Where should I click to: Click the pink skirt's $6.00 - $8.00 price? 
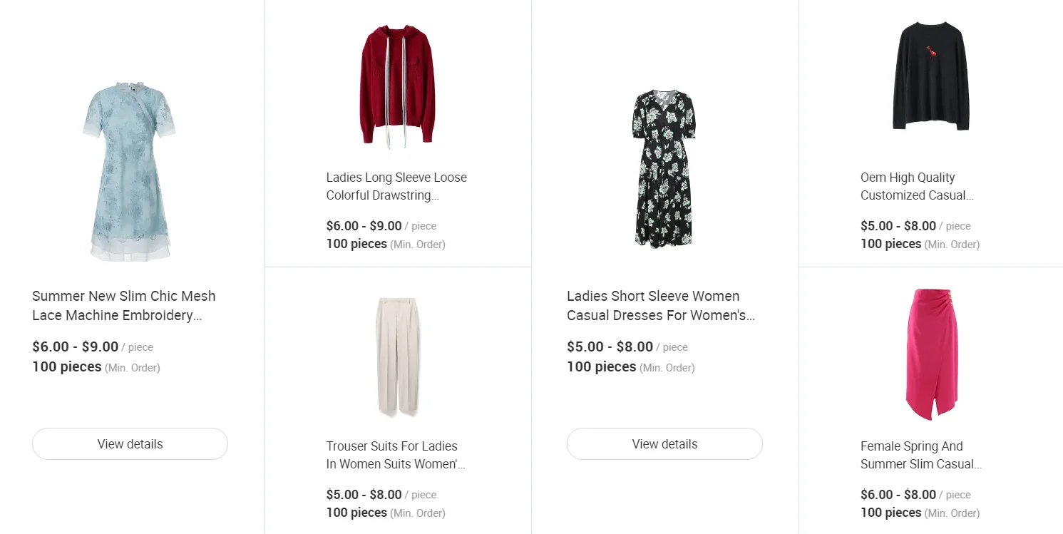898,495
